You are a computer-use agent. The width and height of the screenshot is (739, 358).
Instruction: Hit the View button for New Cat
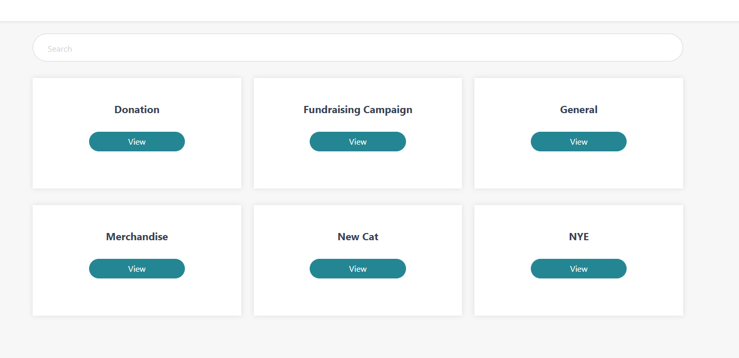click(357, 269)
